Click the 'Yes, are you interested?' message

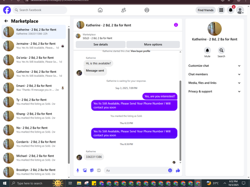(x=159, y=96)
